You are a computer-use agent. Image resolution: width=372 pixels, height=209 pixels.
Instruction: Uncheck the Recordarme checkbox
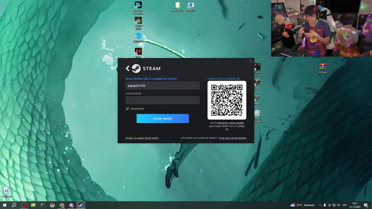click(x=127, y=109)
